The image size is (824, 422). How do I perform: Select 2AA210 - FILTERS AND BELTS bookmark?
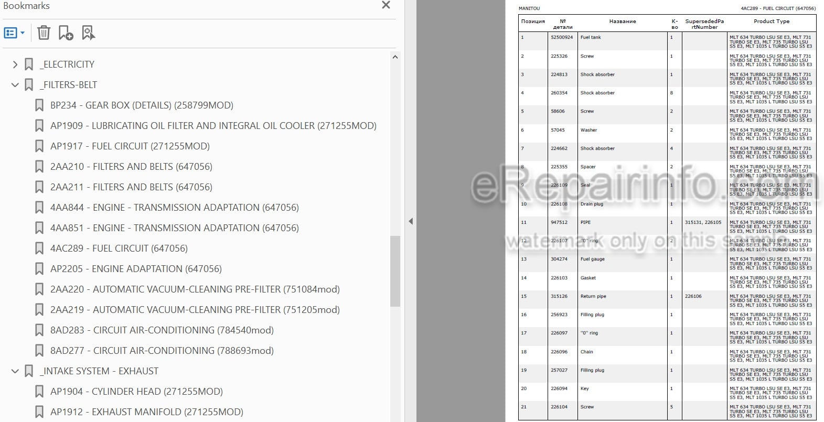(x=131, y=167)
